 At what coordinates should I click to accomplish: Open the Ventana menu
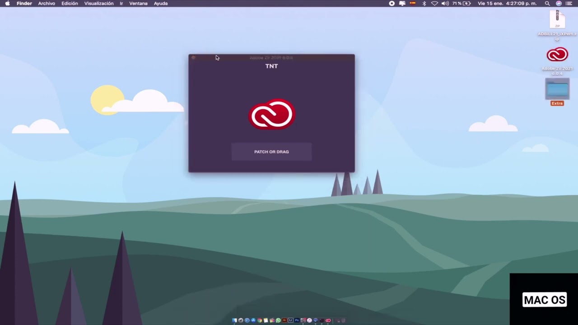pyautogui.click(x=138, y=3)
